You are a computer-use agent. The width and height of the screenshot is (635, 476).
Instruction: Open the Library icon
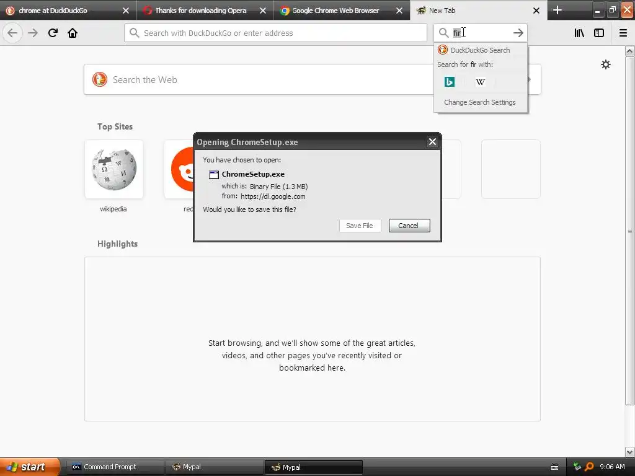(579, 33)
